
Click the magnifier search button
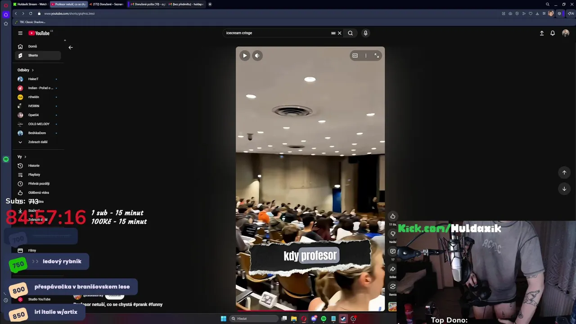pos(351,33)
